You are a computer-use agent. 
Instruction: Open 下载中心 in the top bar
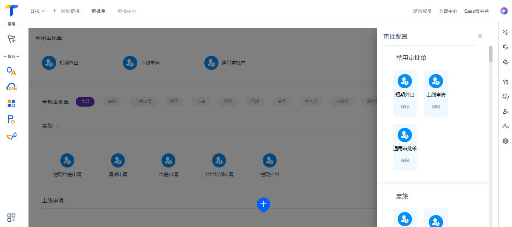(448, 11)
